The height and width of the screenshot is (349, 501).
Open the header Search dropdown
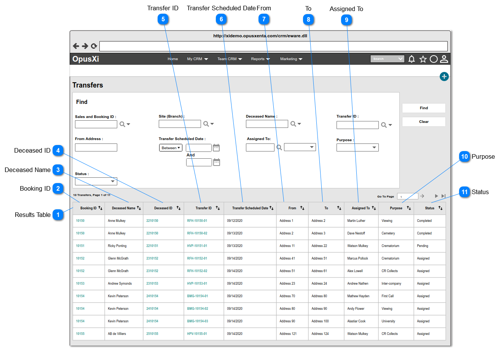(387, 59)
